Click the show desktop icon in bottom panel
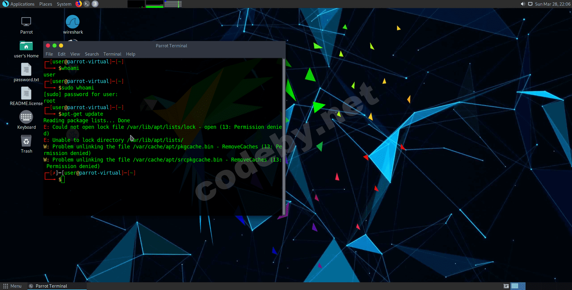The height and width of the screenshot is (290, 572). click(x=506, y=286)
